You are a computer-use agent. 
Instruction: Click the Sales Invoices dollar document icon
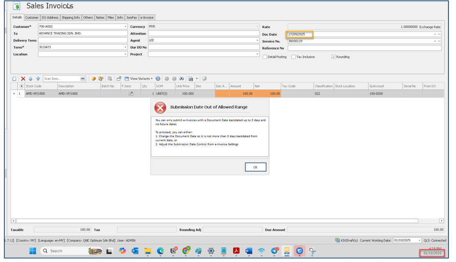[x=17, y=6]
